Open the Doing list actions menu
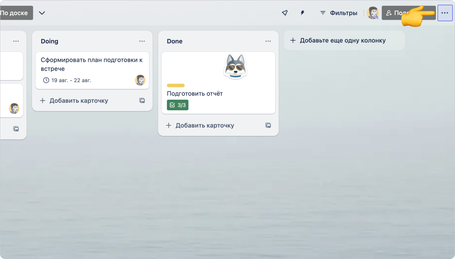 (142, 41)
